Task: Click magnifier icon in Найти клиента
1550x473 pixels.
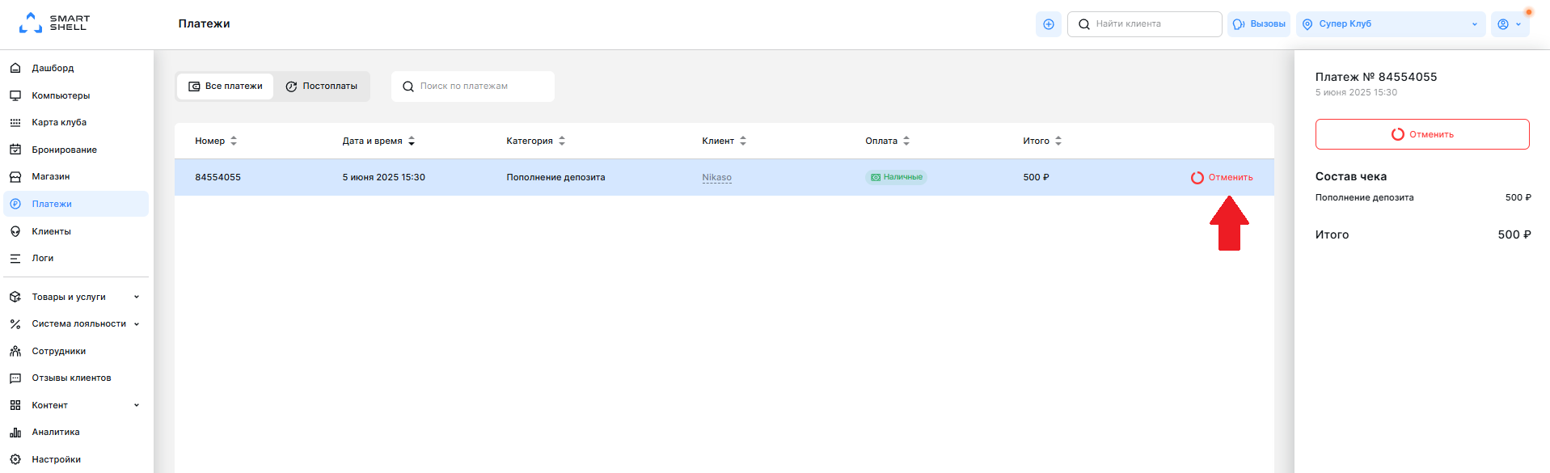Action: (1084, 24)
